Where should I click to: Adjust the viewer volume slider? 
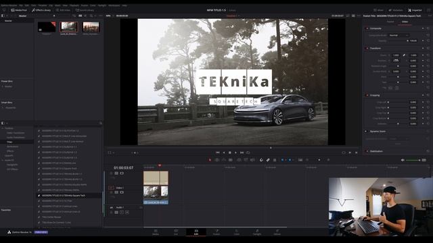413,160
